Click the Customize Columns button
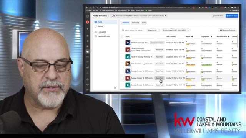 [x=228, y=30]
